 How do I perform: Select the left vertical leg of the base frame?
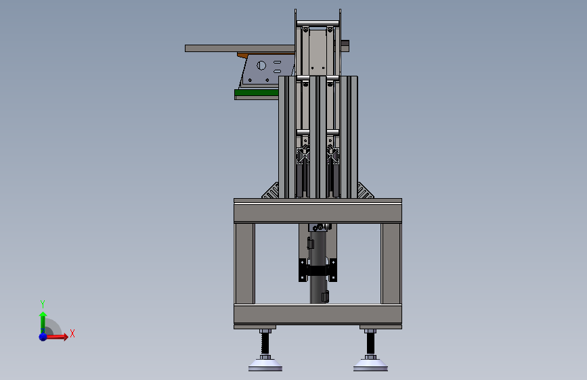[245, 264]
